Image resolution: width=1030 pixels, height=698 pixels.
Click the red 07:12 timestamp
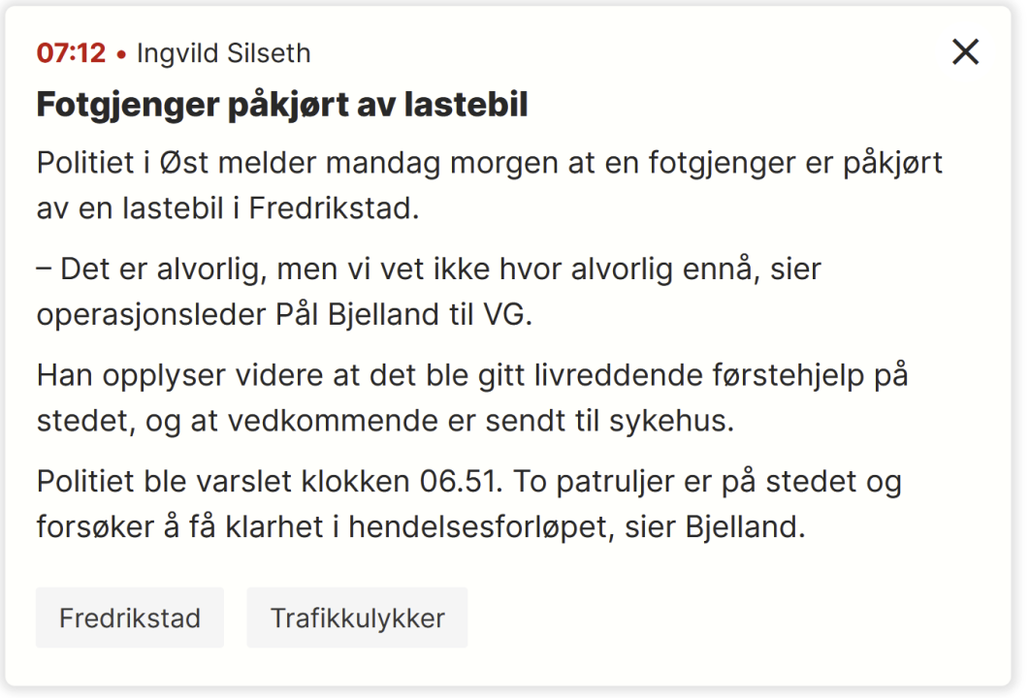(x=71, y=53)
